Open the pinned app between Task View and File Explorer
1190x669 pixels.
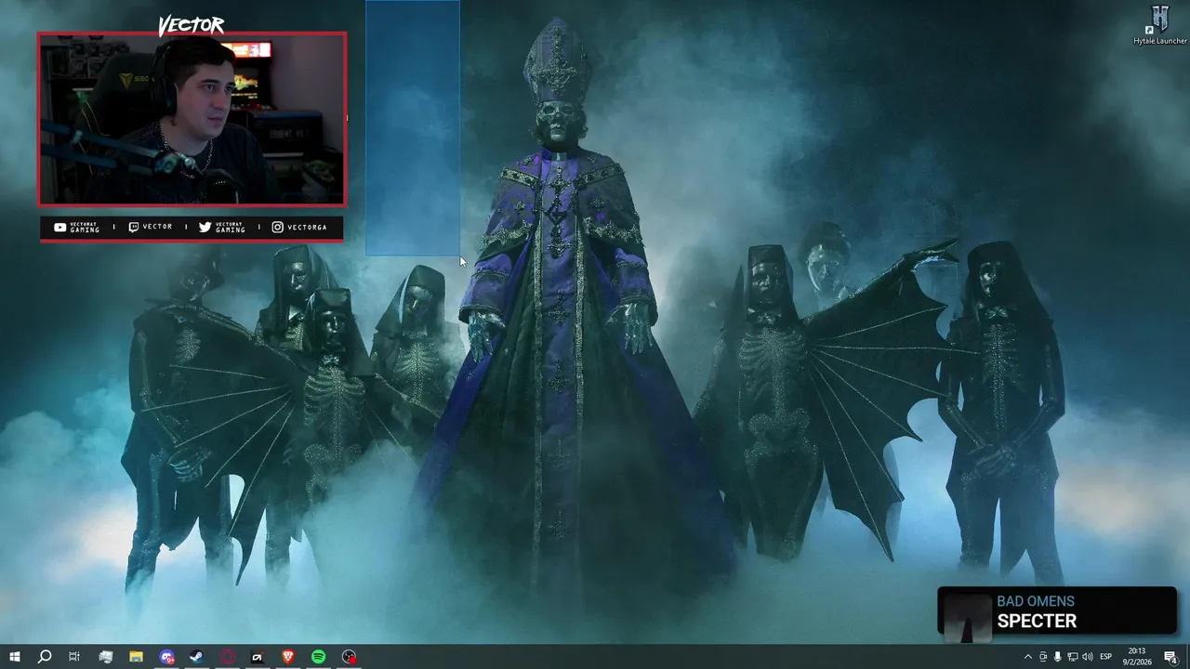[x=105, y=657]
